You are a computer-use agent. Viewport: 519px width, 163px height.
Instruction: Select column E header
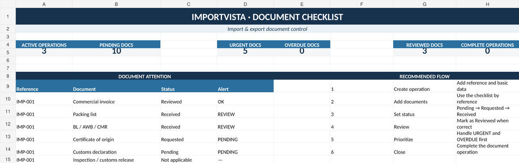pyautogui.click(x=301, y=4)
